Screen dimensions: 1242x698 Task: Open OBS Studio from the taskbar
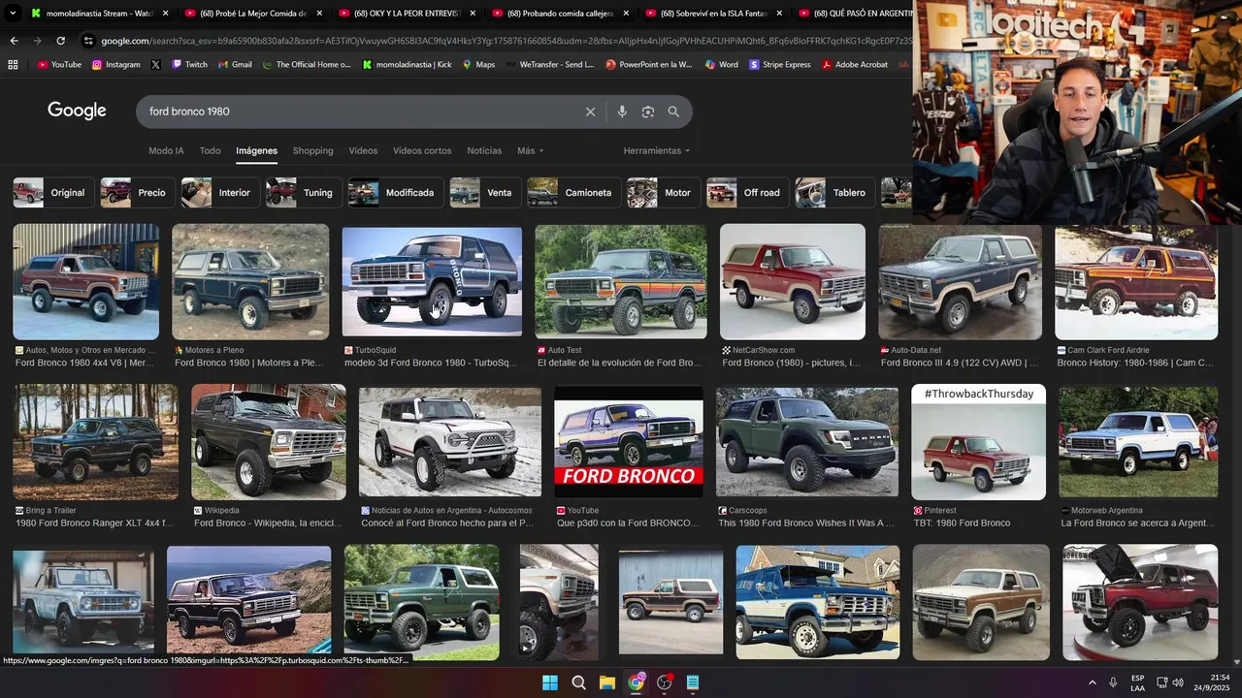click(665, 682)
